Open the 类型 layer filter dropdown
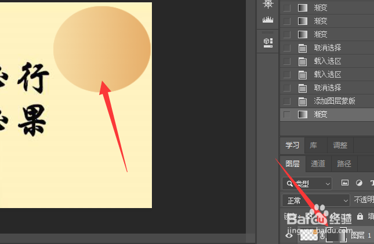 click(x=307, y=183)
